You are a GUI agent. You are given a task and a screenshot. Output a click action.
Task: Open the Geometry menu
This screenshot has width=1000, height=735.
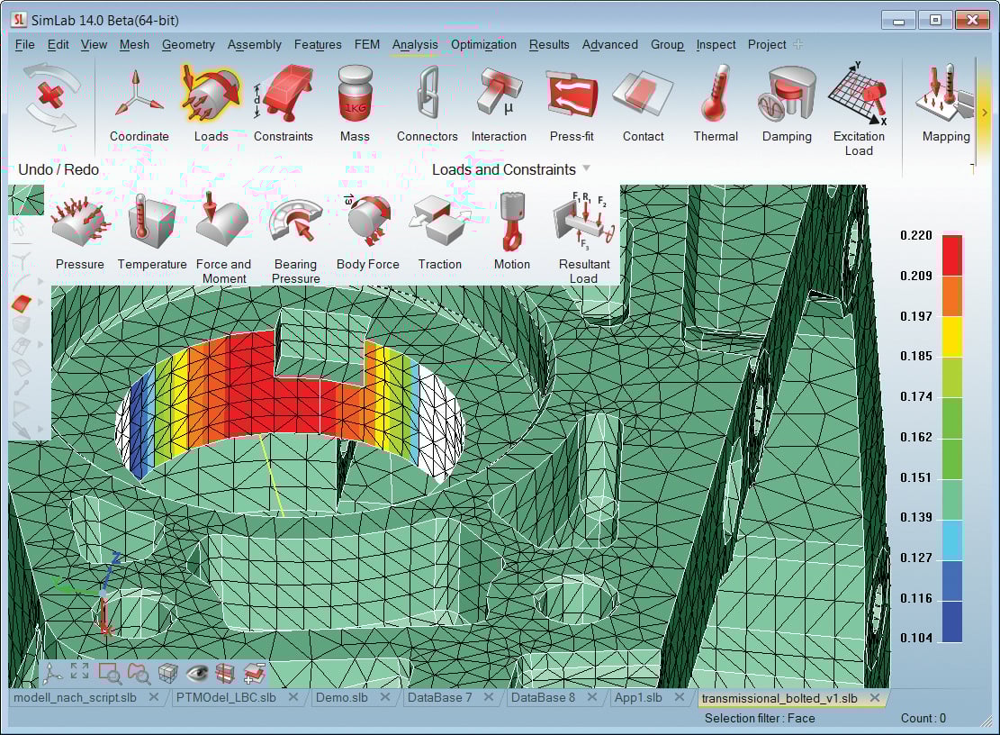coord(188,45)
